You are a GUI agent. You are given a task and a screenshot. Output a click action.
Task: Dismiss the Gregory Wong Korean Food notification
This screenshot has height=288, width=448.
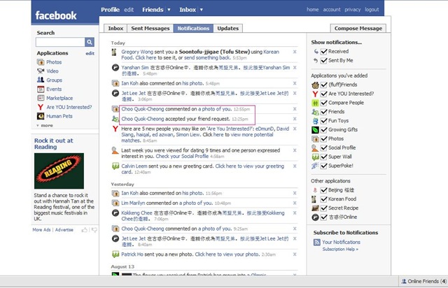pyautogui.click(x=295, y=52)
